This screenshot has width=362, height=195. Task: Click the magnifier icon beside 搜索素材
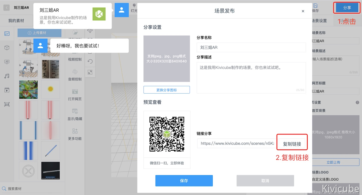click(4, 188)
